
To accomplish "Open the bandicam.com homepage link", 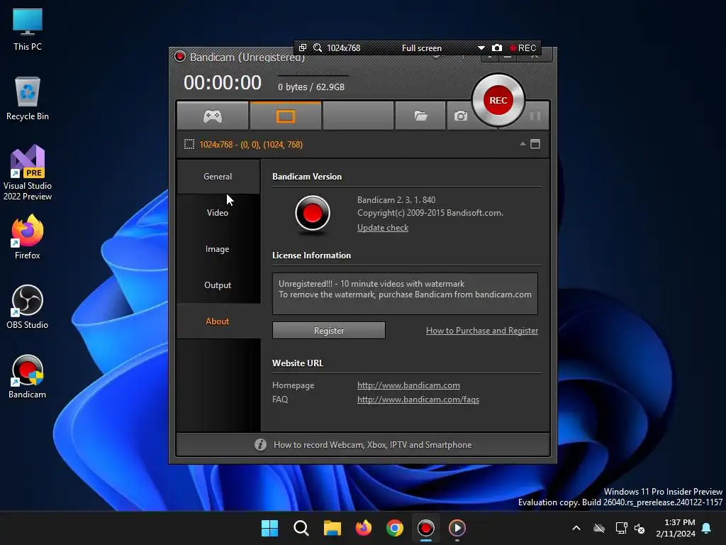I will [x=408, y=385].
